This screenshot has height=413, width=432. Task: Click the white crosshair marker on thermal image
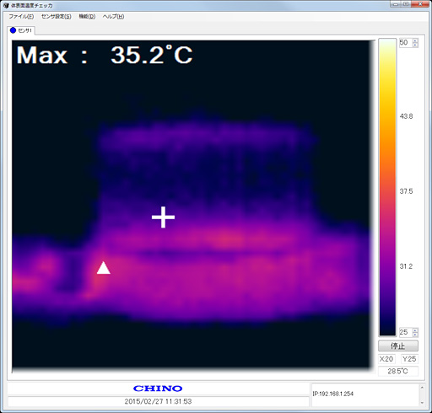pos(163,217)
